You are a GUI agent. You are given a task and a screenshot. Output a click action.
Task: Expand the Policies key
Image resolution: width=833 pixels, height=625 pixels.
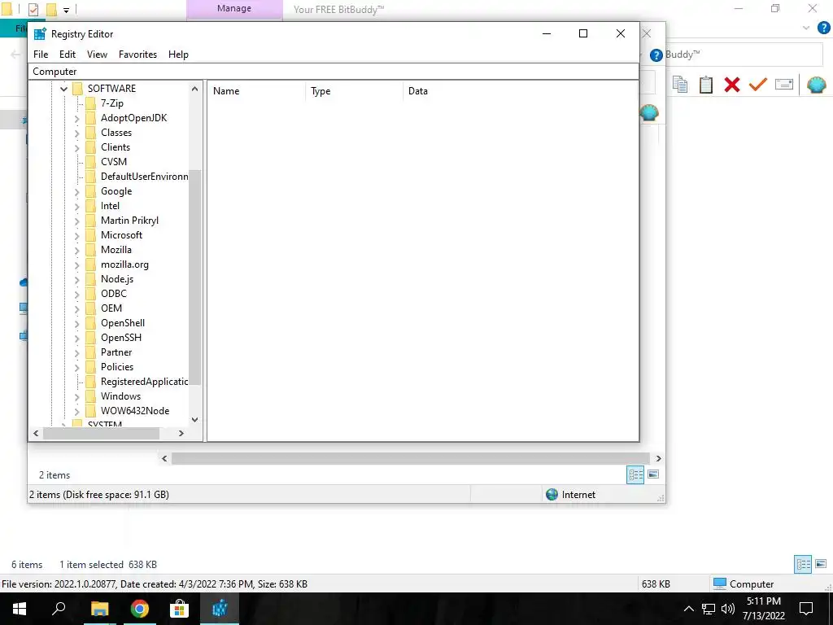77,367
